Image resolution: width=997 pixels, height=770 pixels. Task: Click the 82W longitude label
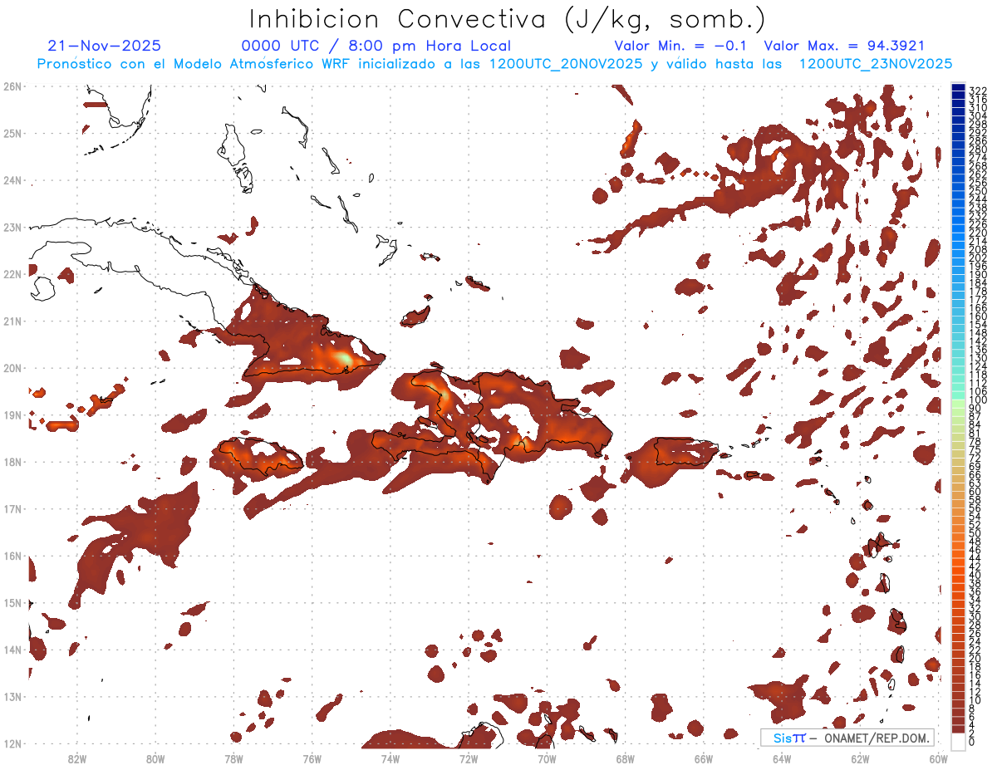[76, 758]
